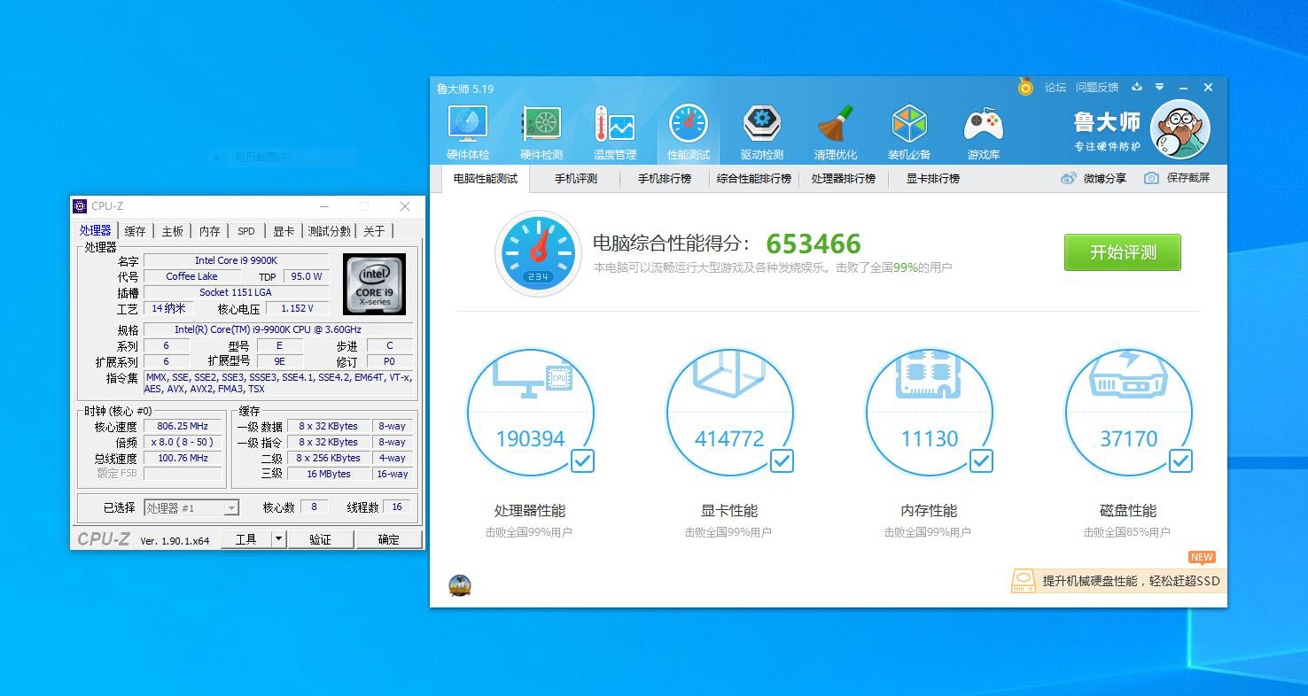Select the 内存 tab in CPU-Z
1308x696 pixels.
click(x=209, y=231)
